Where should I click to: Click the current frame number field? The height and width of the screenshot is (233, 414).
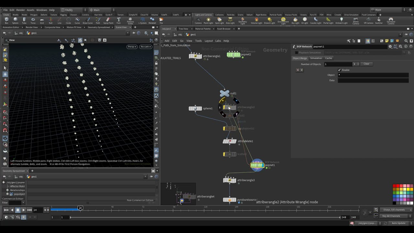pyautogui.click(x=38, y=210)
